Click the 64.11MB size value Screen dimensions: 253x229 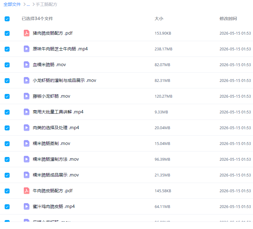[162, 206]
